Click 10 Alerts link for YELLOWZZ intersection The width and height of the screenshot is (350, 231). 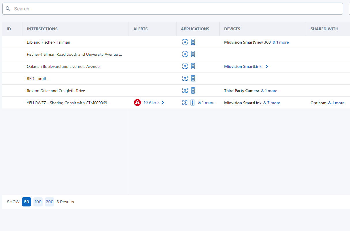tap(152, 103)
